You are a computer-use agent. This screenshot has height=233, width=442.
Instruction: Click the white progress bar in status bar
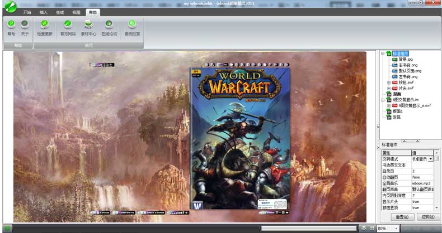click(309, 229)
